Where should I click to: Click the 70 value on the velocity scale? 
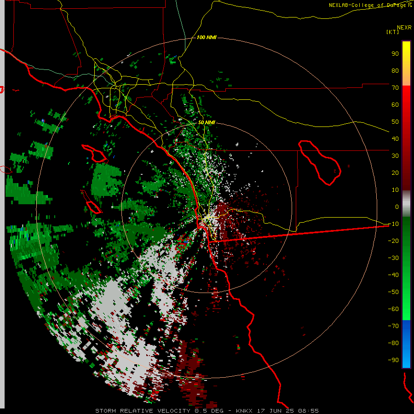coord(395,88)
